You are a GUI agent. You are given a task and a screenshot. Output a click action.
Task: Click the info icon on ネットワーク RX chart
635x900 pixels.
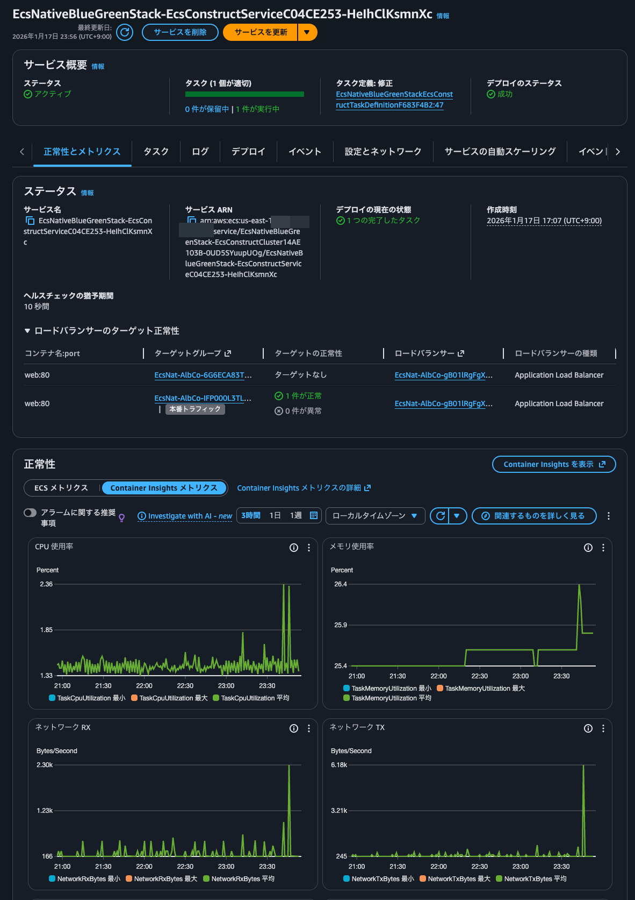click(x=294, y=728)
